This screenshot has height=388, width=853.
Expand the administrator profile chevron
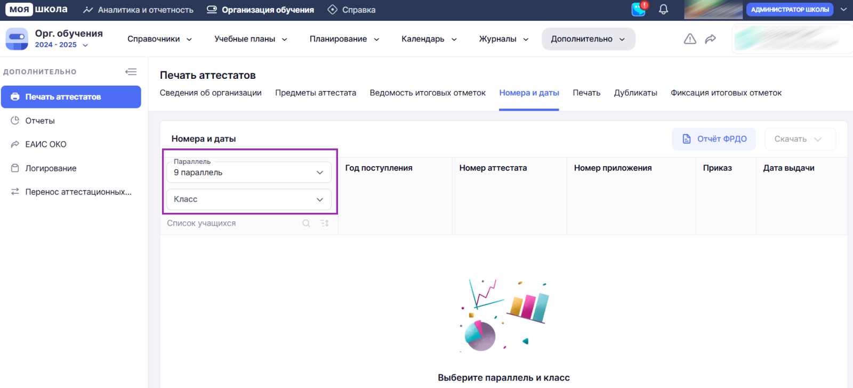click(843, 10)
